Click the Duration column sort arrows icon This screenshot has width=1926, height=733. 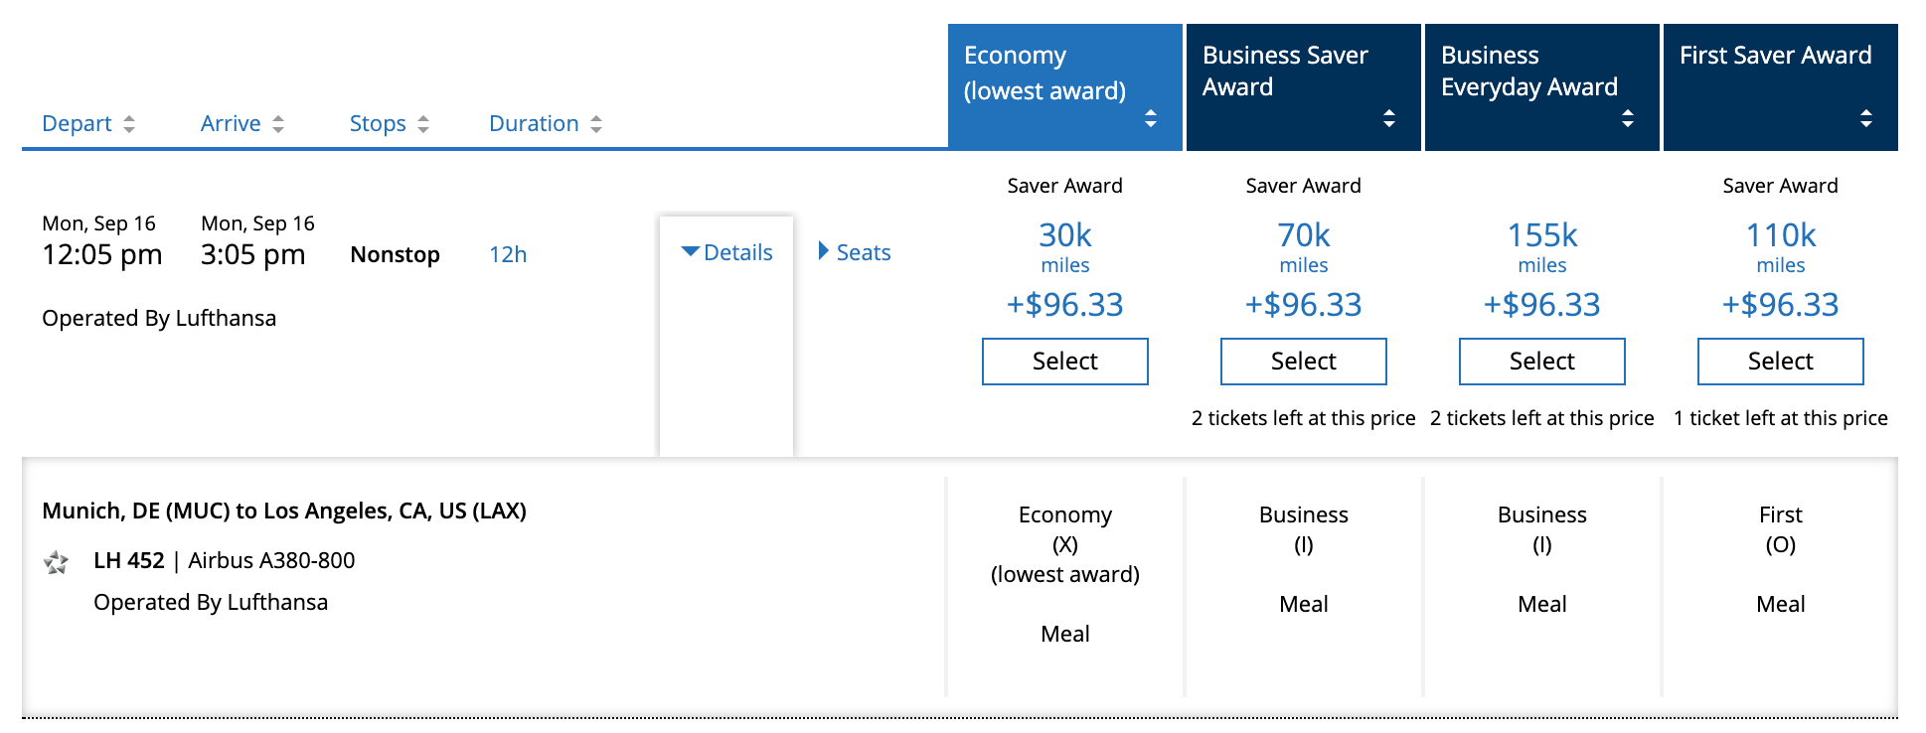tap(596, 124)
